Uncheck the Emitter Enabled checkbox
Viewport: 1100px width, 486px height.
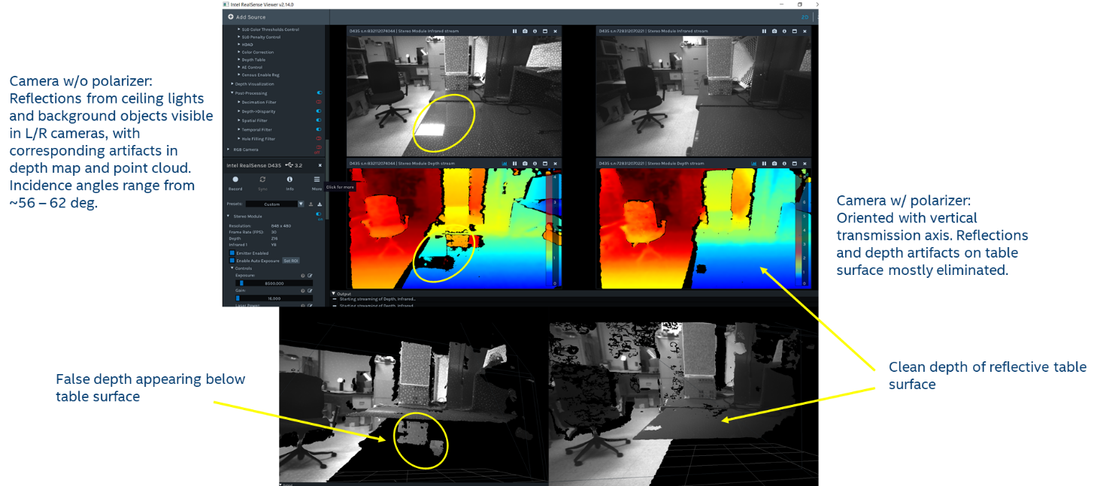[232, 253]
